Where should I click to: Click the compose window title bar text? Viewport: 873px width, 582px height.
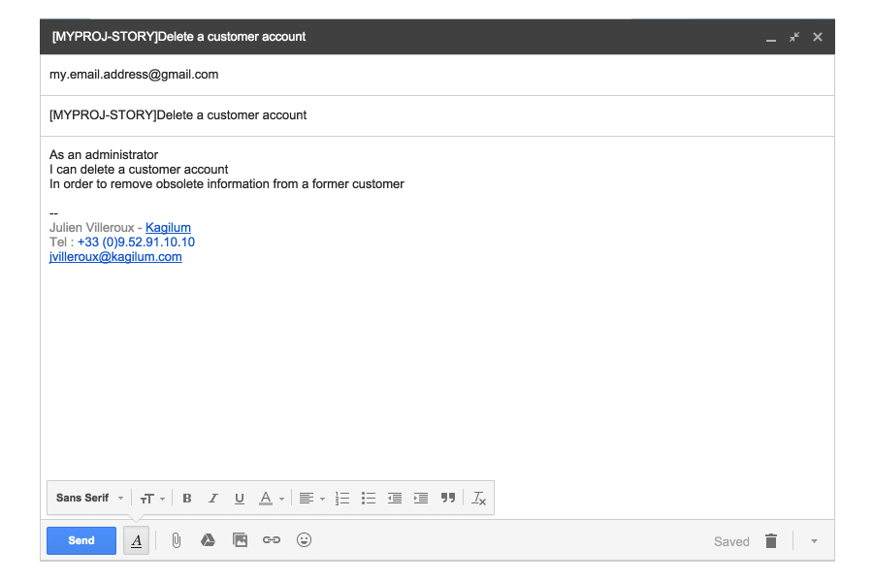click(x=178, y=37)
